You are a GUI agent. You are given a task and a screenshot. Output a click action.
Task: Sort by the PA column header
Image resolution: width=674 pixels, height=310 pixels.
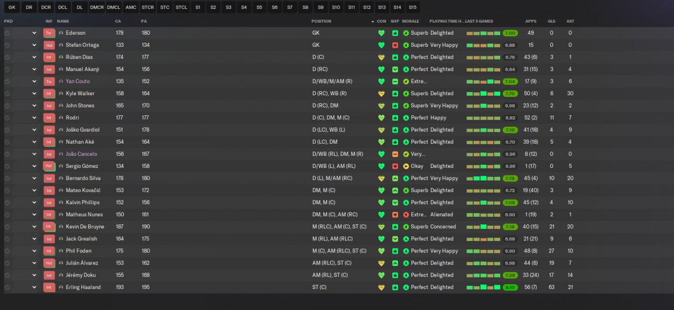144,21
